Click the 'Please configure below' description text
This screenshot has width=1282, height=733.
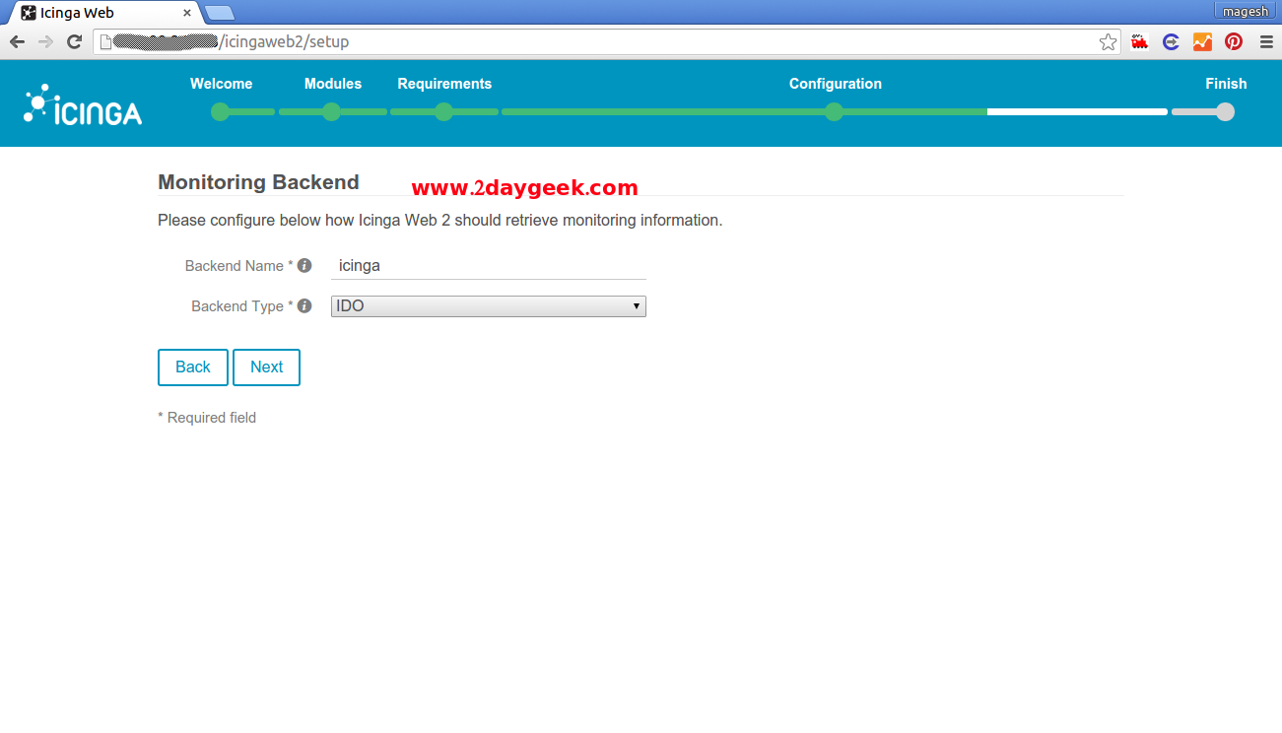coord(440,220)
